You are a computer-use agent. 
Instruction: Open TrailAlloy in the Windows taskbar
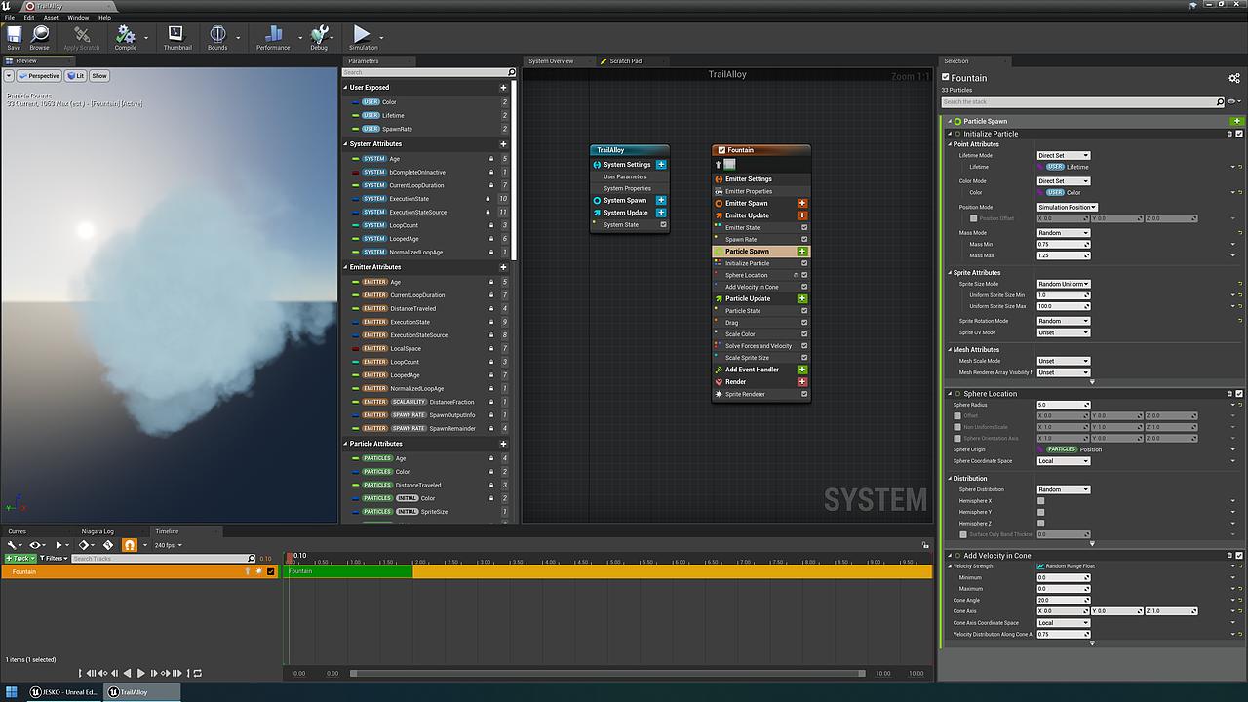140,692
